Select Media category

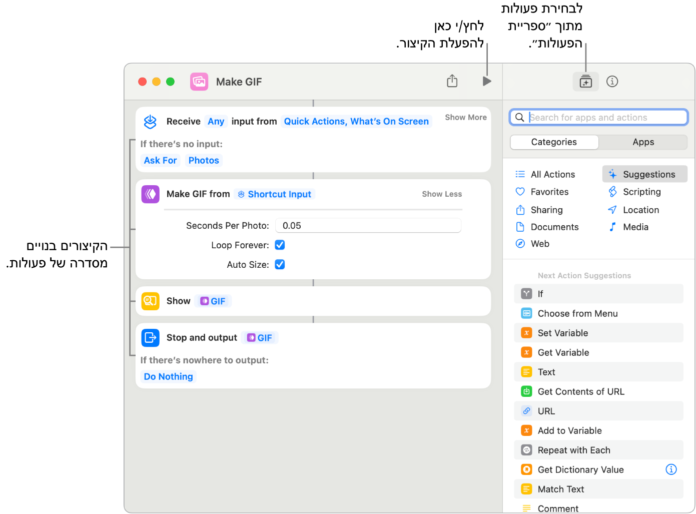coord(628,227)
